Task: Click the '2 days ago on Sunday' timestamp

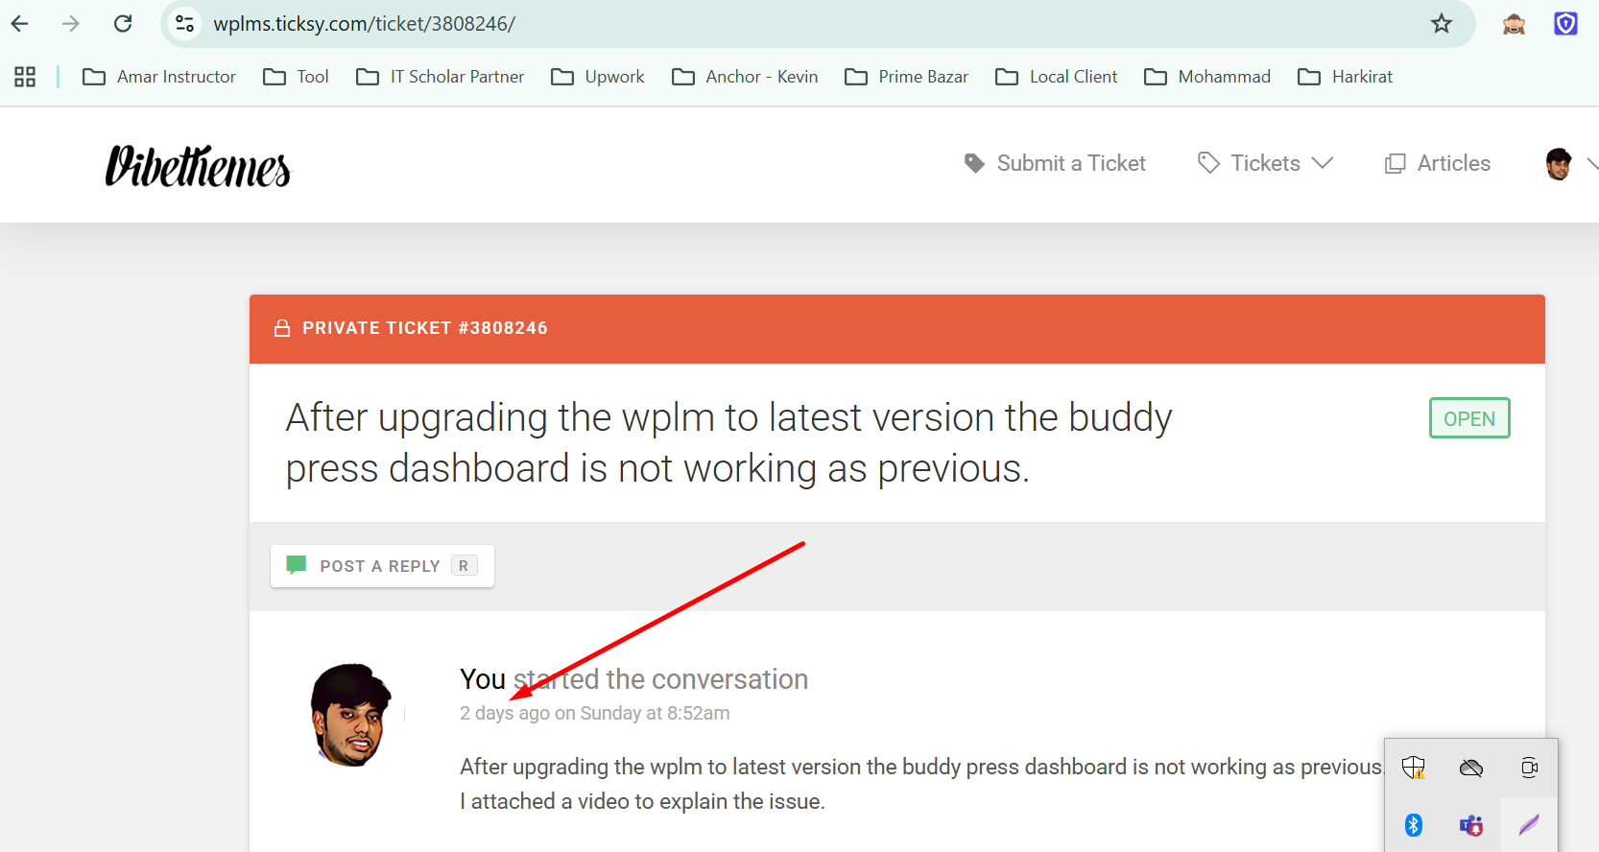Action: (x=594, y=713)
